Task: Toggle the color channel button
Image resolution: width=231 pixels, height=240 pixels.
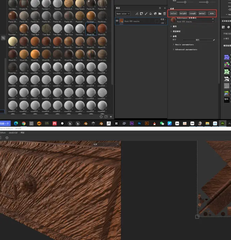Action: (x=174, y=13)
